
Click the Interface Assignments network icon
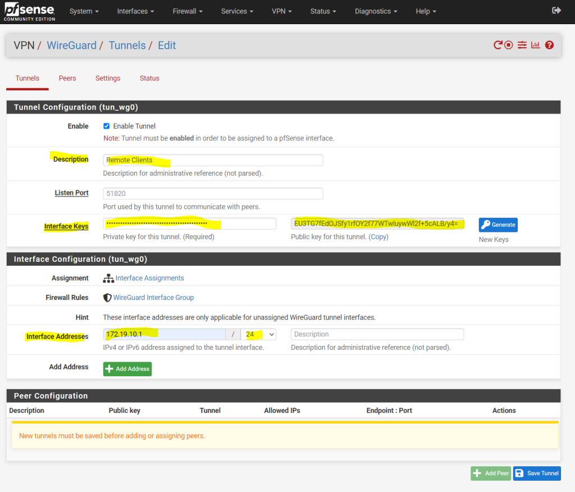click(x=108, y=279)
